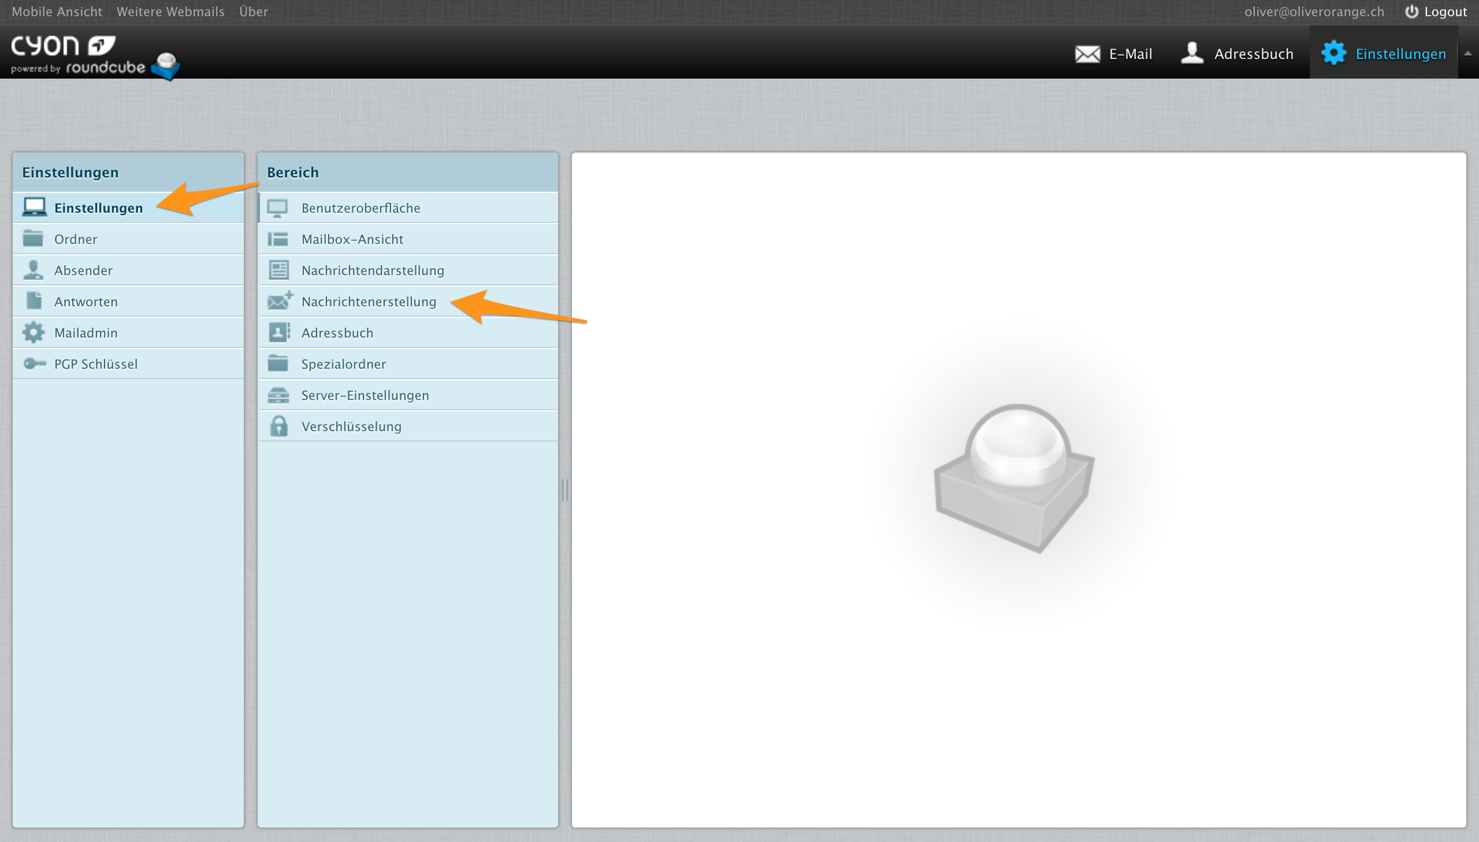
Task: Open the E-Mail tab
Action: click(x=1113, y=54)
